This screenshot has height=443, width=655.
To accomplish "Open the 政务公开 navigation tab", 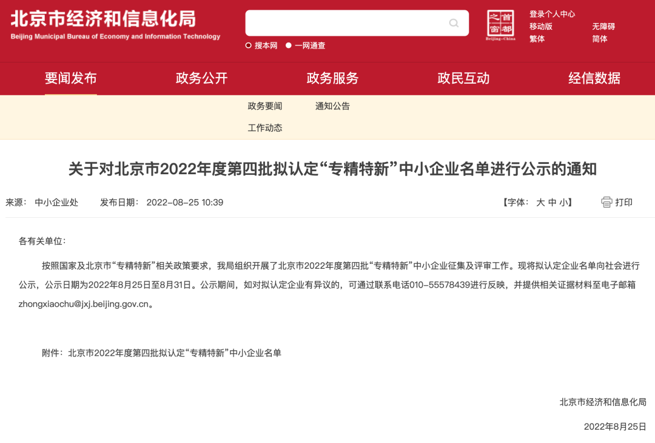I will tap(201, 78).
